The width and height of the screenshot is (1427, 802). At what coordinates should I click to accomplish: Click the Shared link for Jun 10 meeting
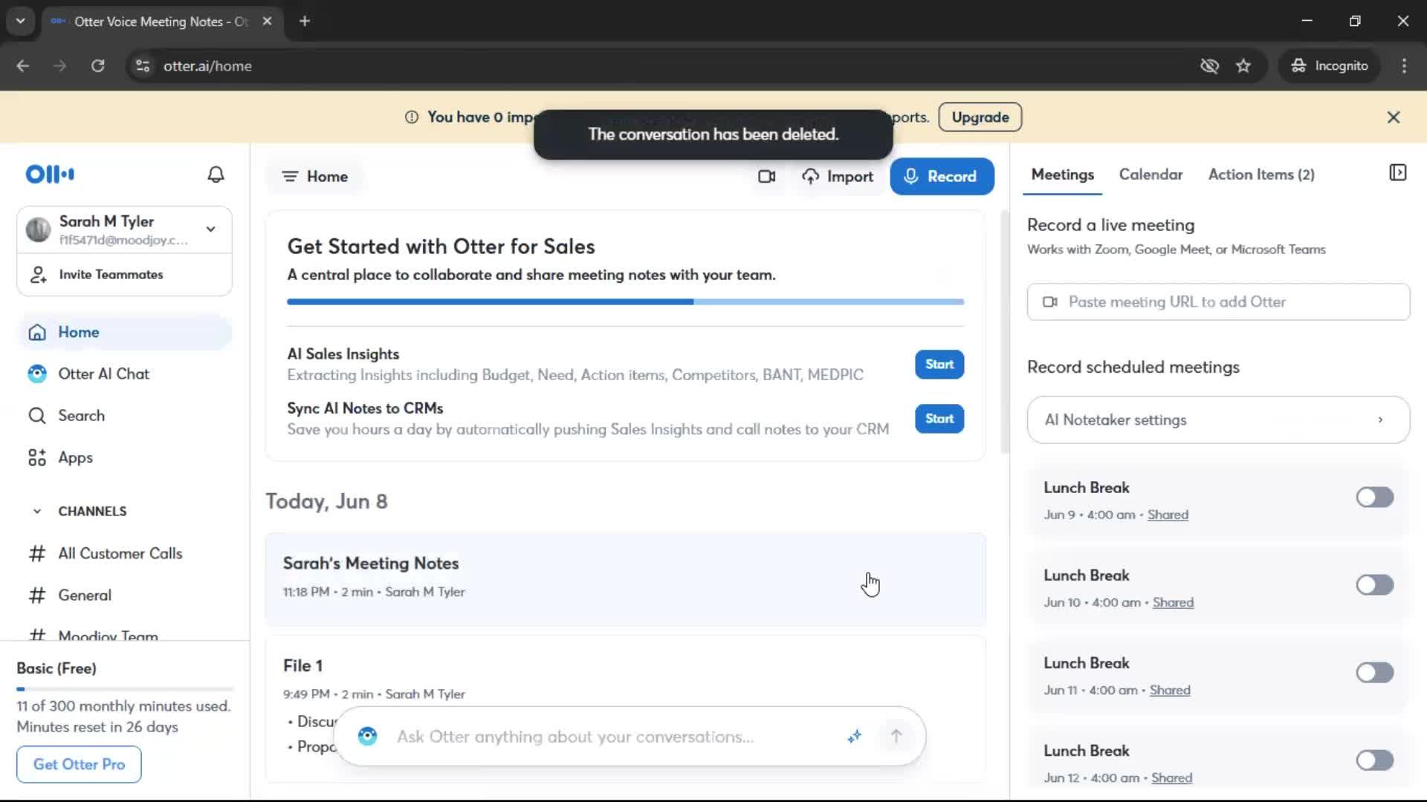tap(1173, 602)
